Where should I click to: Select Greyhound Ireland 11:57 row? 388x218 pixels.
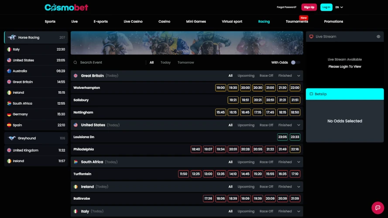tap(36, 161)
